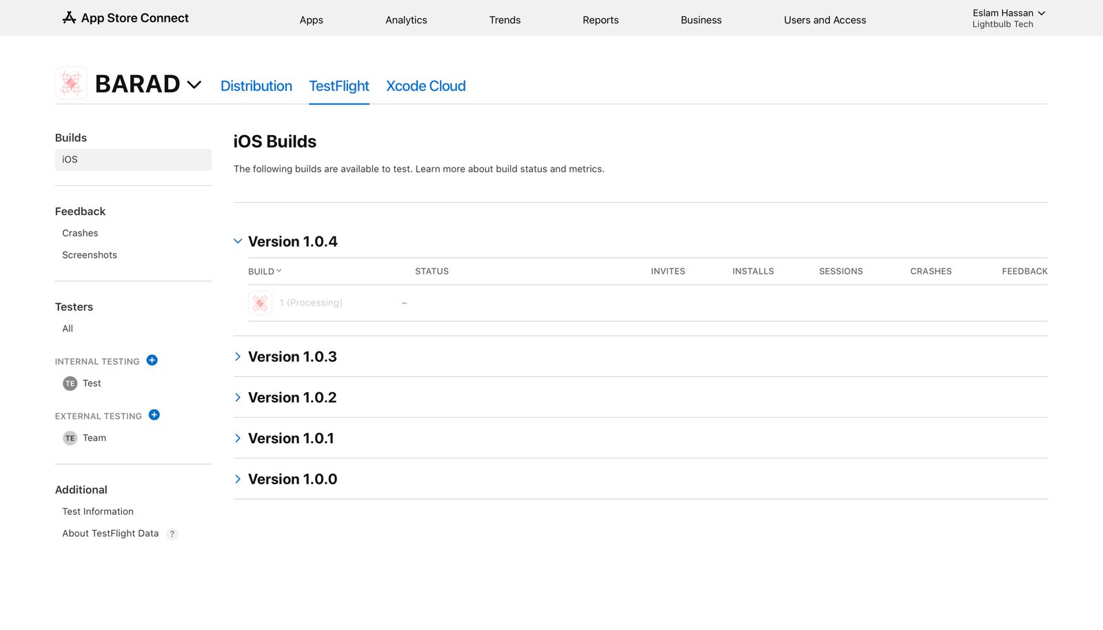Open the Team external group
Image resolution: width=1103 pixels, height=630 pixels.
coord(94,438)
